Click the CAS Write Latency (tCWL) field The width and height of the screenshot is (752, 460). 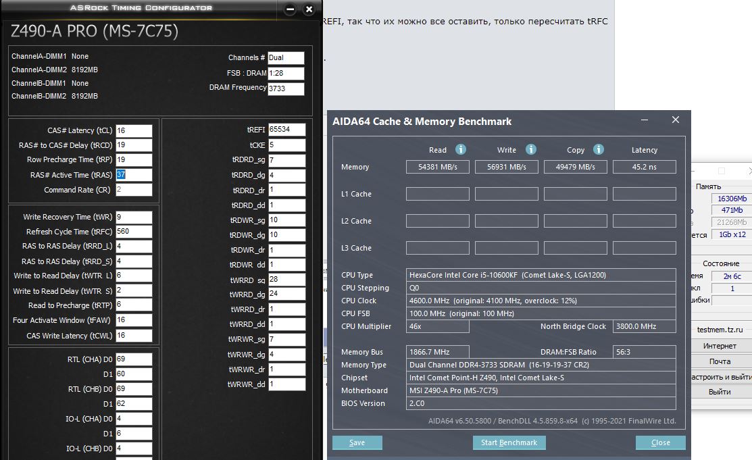(x=134, y=336)
